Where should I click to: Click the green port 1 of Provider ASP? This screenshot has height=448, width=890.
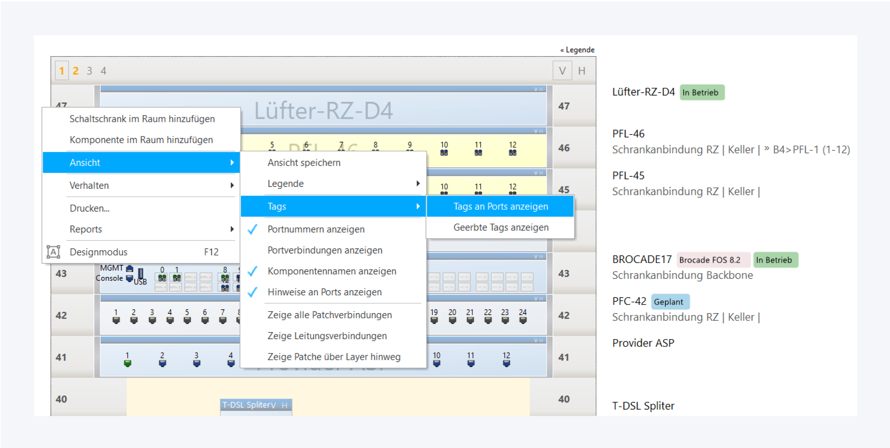pos(127,363)
